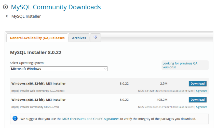Click the MySQL Installer 8.0.22 heading
This screenshot has width=218, height=128.
(36, 52)
